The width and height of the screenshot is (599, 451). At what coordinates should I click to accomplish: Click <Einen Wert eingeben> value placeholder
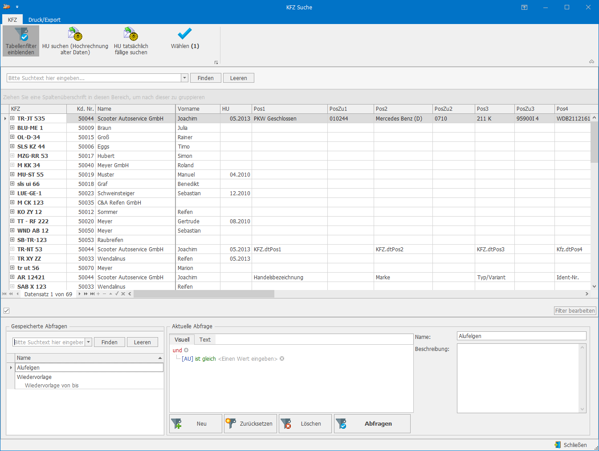pyautogui.click(x=248, y=358)
